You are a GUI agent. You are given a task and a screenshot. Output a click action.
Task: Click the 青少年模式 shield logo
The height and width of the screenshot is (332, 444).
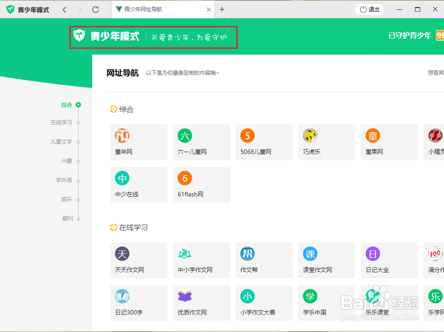pos(79,35)
